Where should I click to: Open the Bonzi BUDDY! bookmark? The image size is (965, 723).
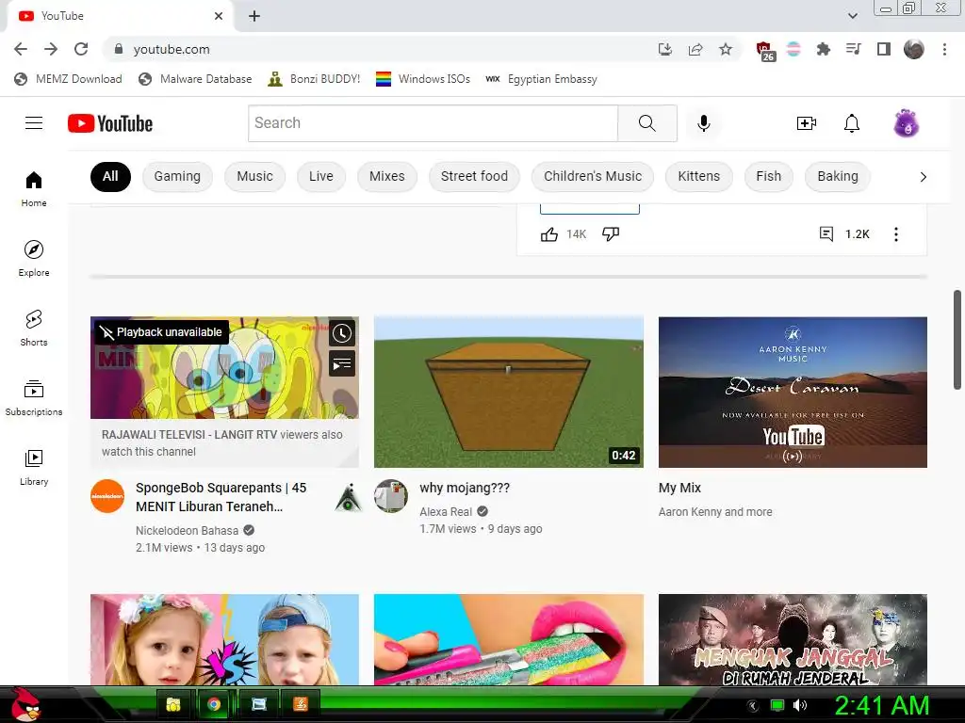click(x=314, y=79)
